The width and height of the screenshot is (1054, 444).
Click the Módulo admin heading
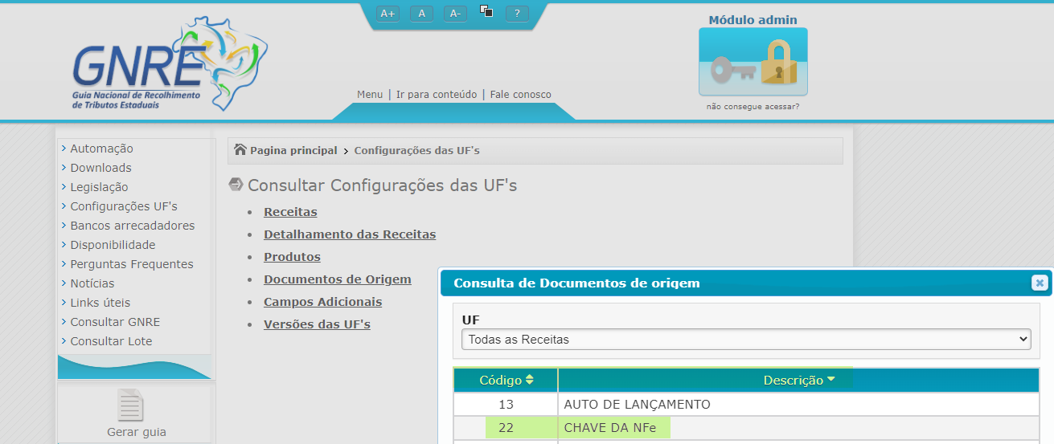[753, 20]
